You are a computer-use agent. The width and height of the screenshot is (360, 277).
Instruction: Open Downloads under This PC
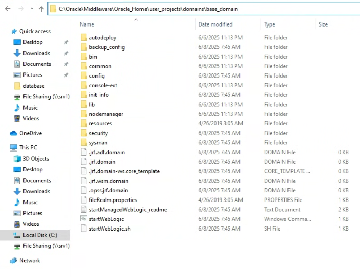click(36, 191)
